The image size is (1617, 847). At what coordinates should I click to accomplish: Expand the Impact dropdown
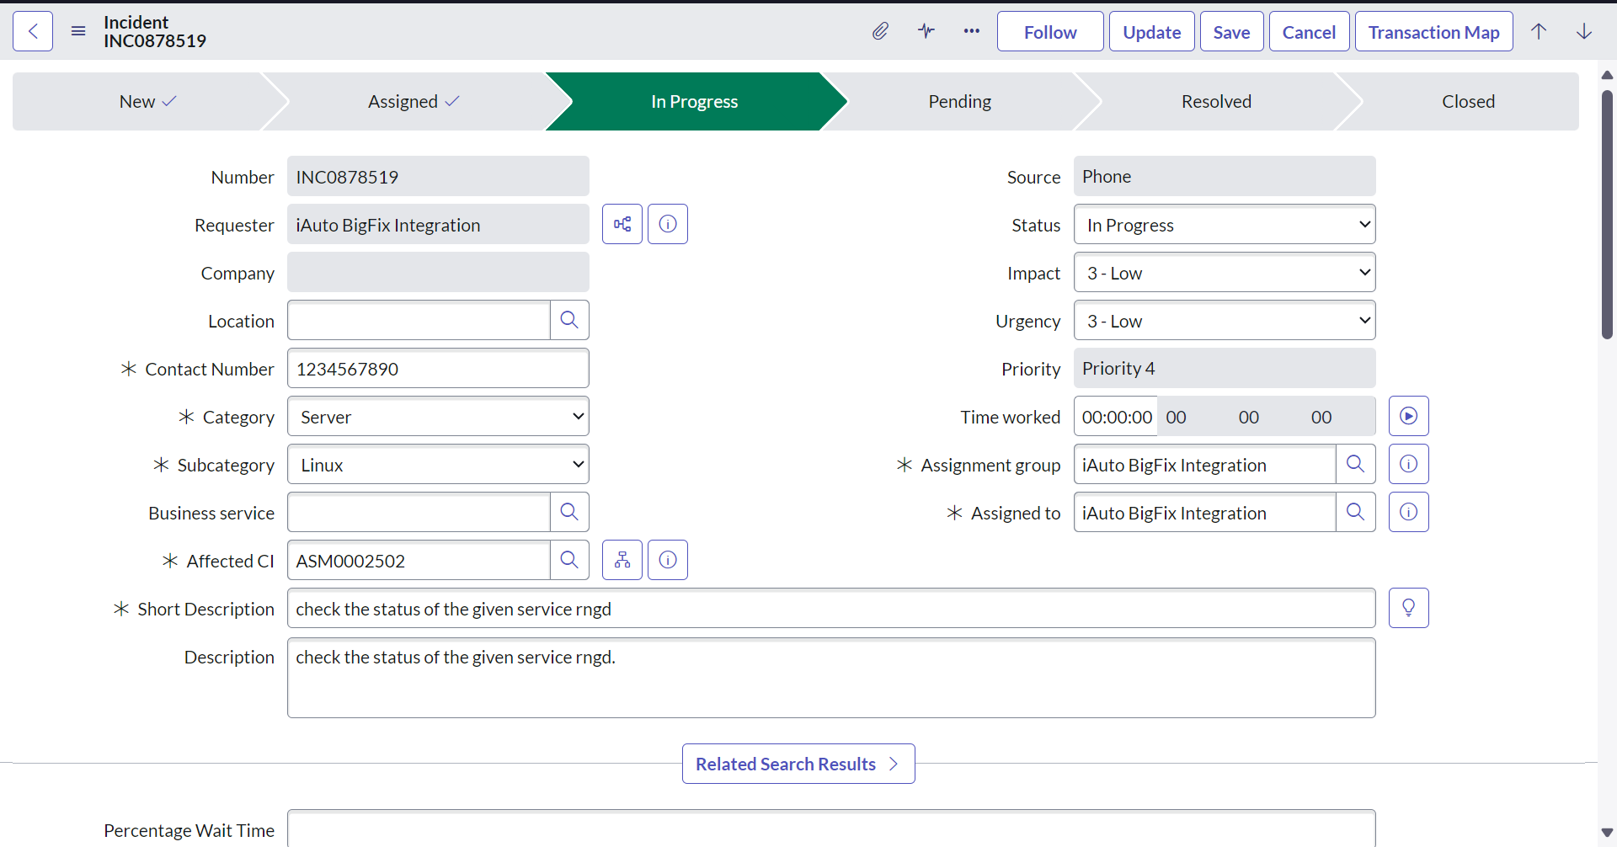tap(1225, 273)
